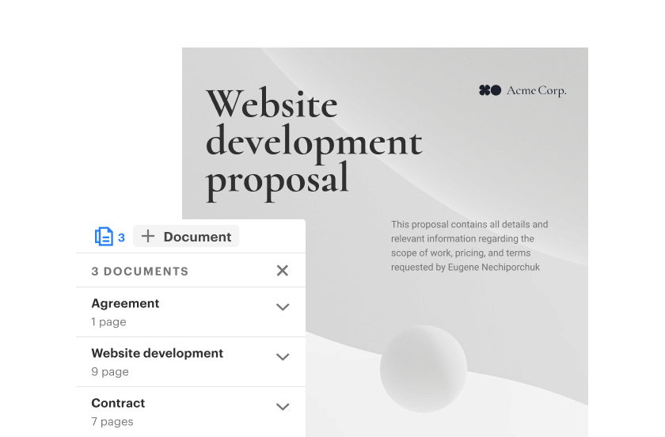Select the Agreement document title
This screenshot has width=665, height=437.
coord(126,303)
